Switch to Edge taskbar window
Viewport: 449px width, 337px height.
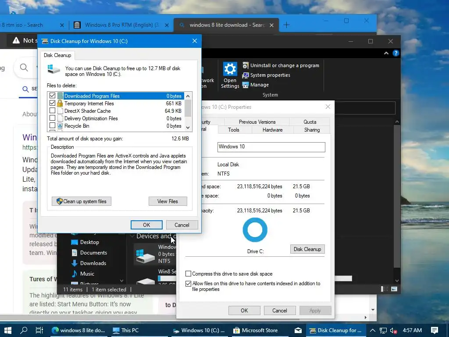[78, 330]
